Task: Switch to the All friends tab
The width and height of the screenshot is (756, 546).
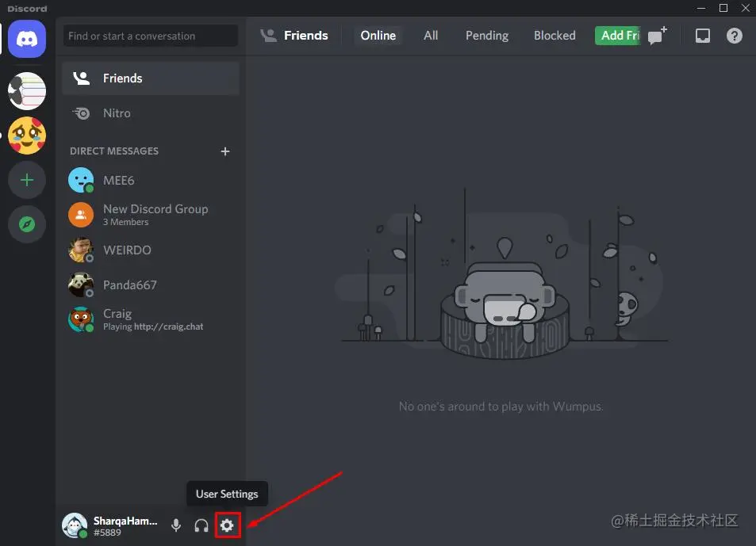Action: point(431,36)
